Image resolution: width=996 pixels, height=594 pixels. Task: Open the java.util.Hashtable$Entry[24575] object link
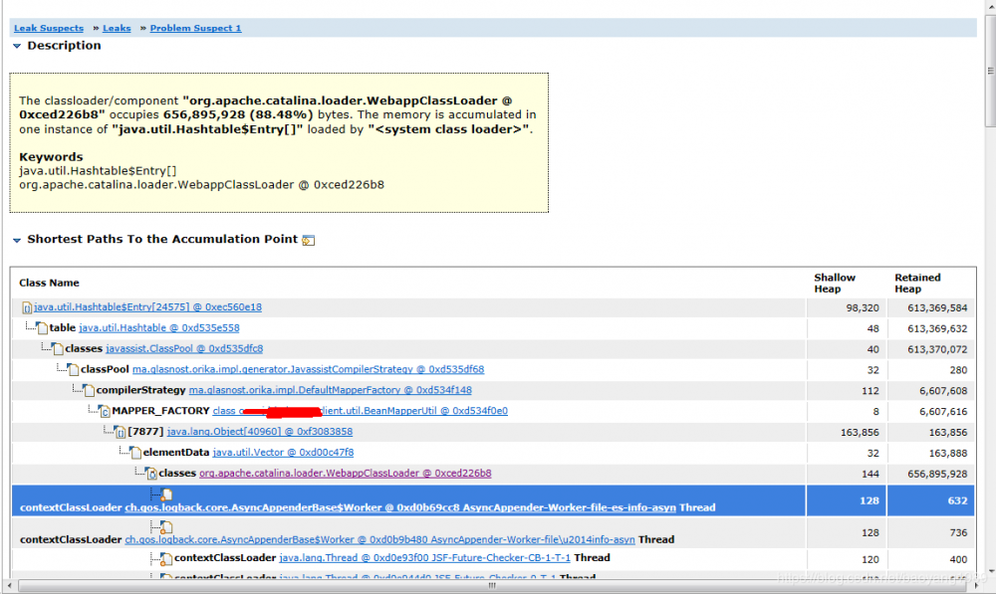(x=147, y=307)
